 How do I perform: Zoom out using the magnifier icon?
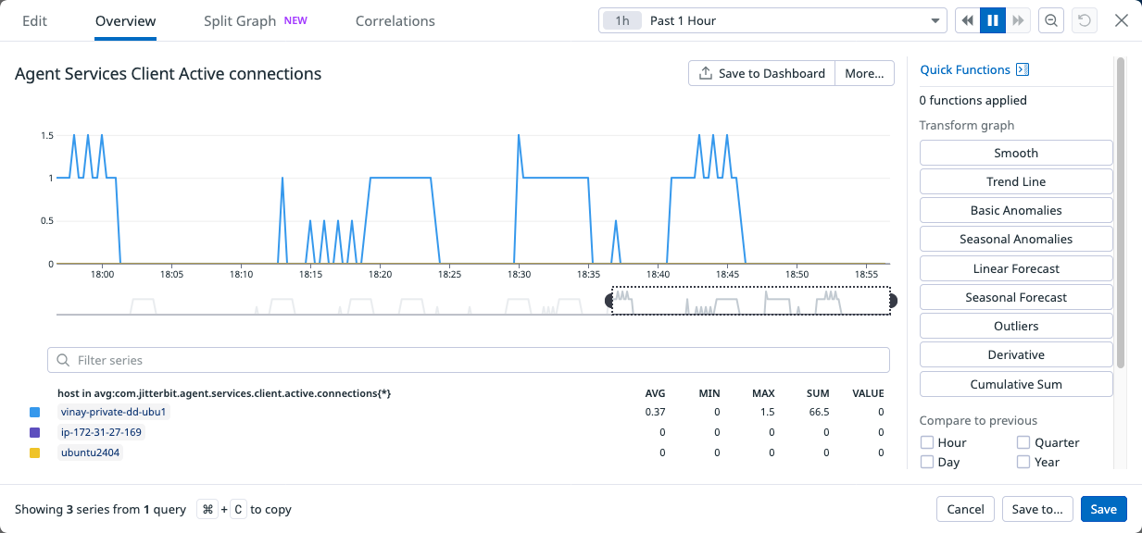[x=1051, y=19]
